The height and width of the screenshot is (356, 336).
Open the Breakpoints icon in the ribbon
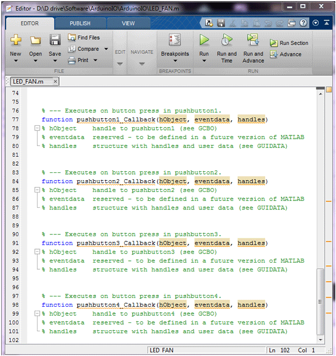tap(175, 40)
